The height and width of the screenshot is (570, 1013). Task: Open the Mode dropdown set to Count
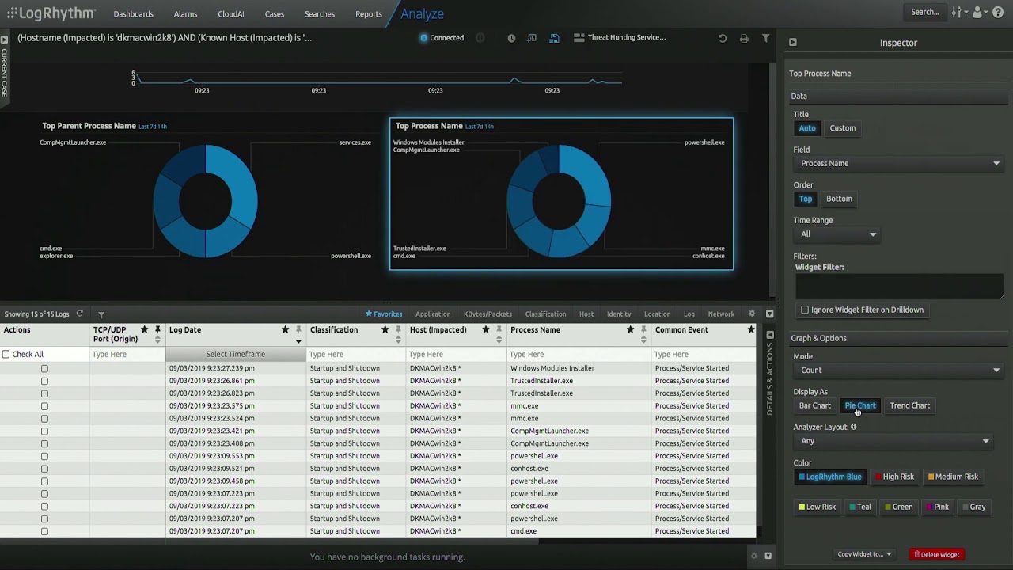899,370
